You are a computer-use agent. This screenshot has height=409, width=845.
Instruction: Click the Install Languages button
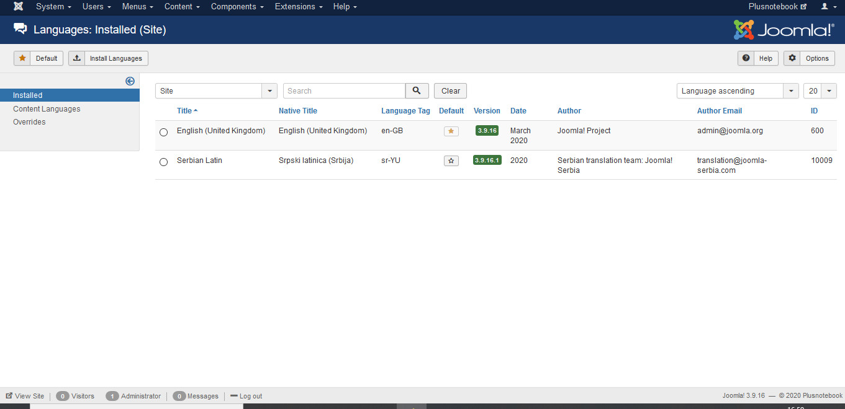108,58
